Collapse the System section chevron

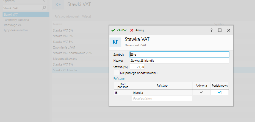click(x=44, y=1)
